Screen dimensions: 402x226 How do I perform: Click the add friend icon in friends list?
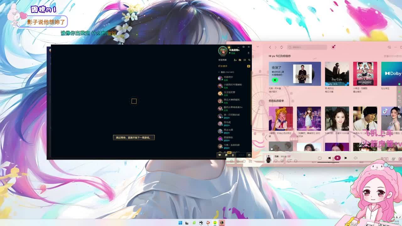point(235,60)
